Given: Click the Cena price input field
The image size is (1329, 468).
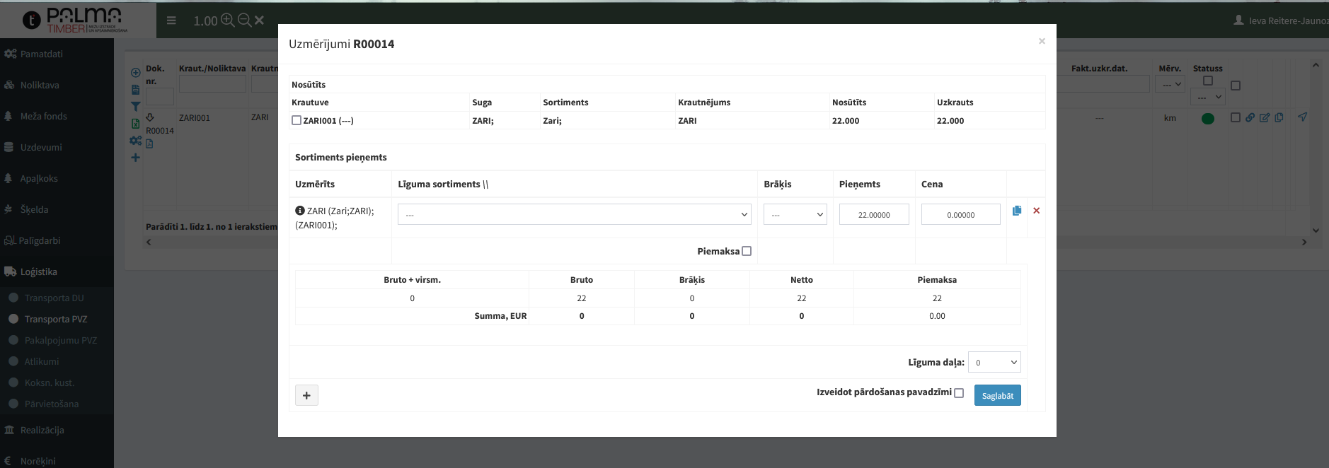Looking at the screenshot, I should tap(960, 214).
